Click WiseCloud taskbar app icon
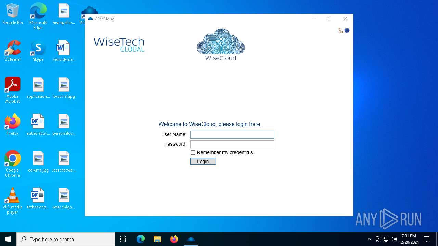This screenshot has width=438, height=246. coord(191,239)
